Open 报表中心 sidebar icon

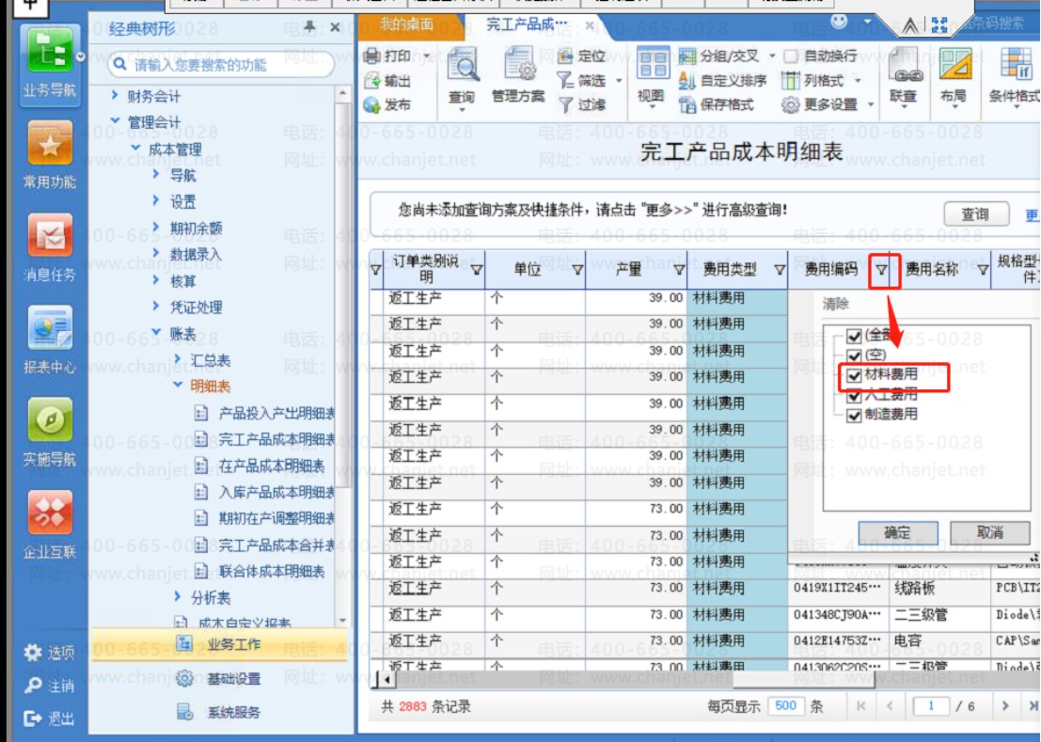click(x=50, y=340)
